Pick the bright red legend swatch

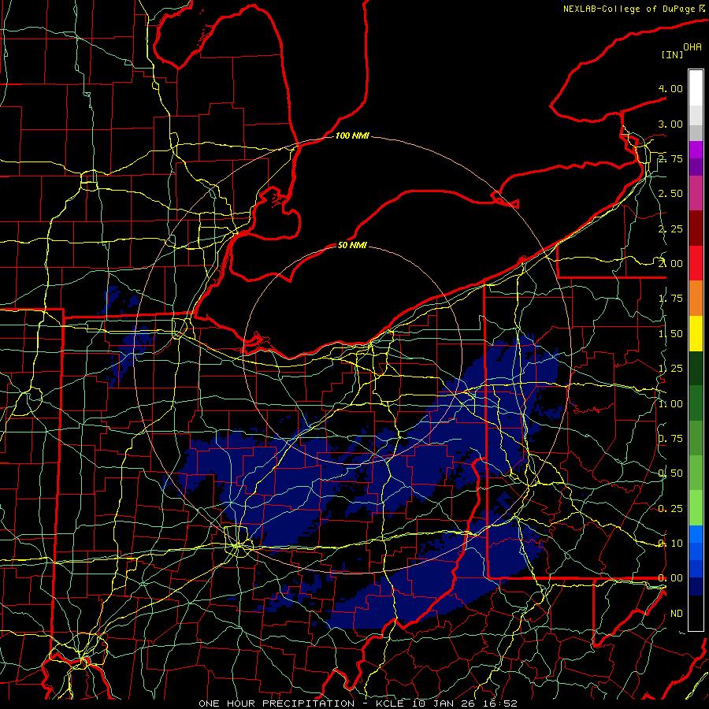pyautogui.click(x=696, y=263)
